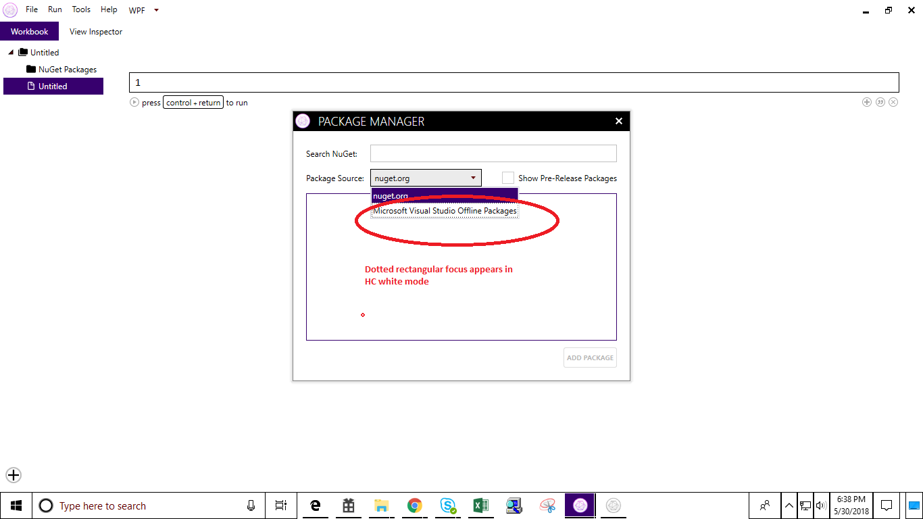The width and height of the screenshot is (923, 519).
Task: Collapse the Untitled workbook tree node
Action: [9, 52]
